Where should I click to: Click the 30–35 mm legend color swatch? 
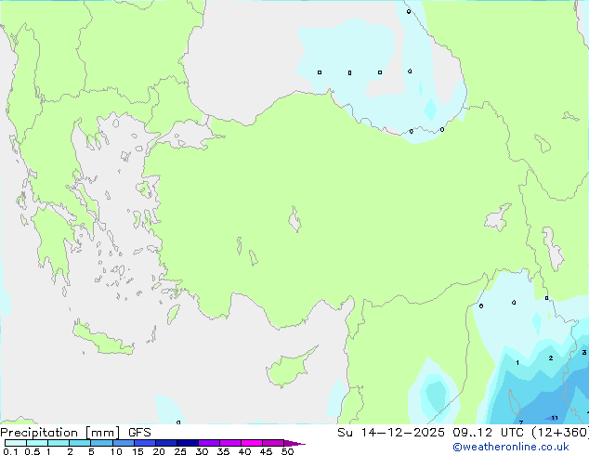(x=209, y=443)
